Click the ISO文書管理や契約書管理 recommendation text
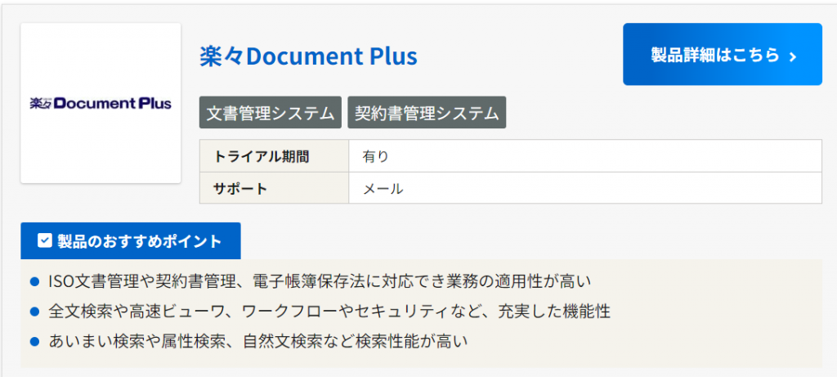 [x=319, y=281]
